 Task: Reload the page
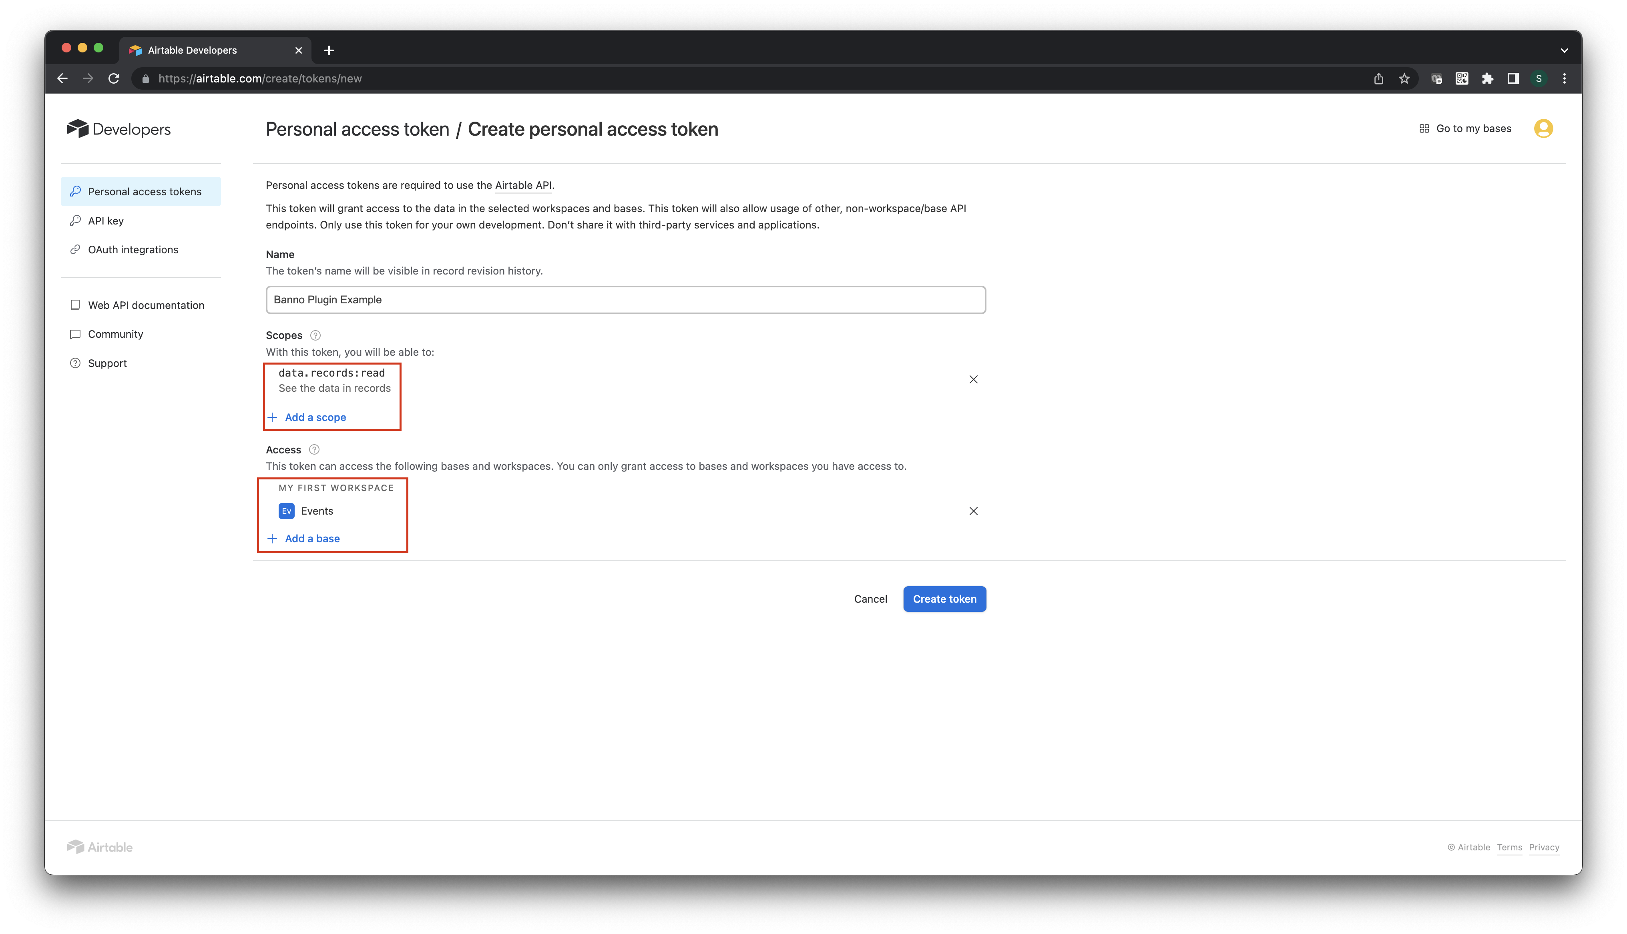(114, 78)
